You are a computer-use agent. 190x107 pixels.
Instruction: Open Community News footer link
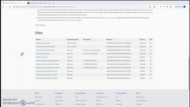[x=141, y=100]
